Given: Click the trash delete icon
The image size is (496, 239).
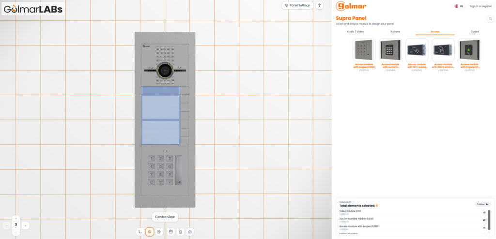Looking at the screenshot, I should [180, 232].
